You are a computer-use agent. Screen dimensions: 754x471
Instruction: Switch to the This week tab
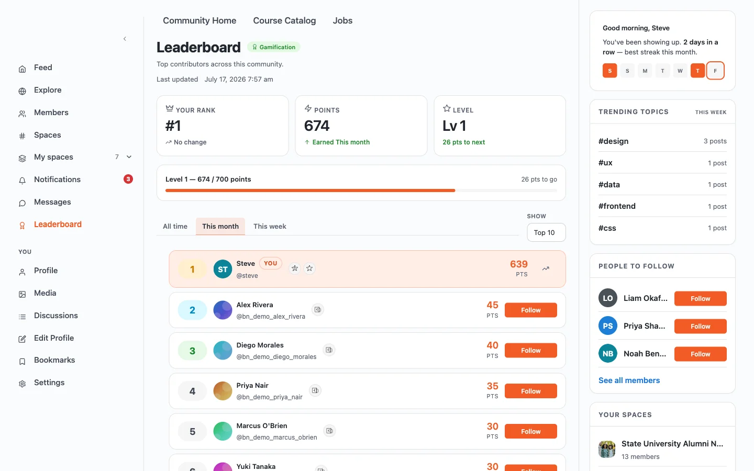click(x=270, y=226)
